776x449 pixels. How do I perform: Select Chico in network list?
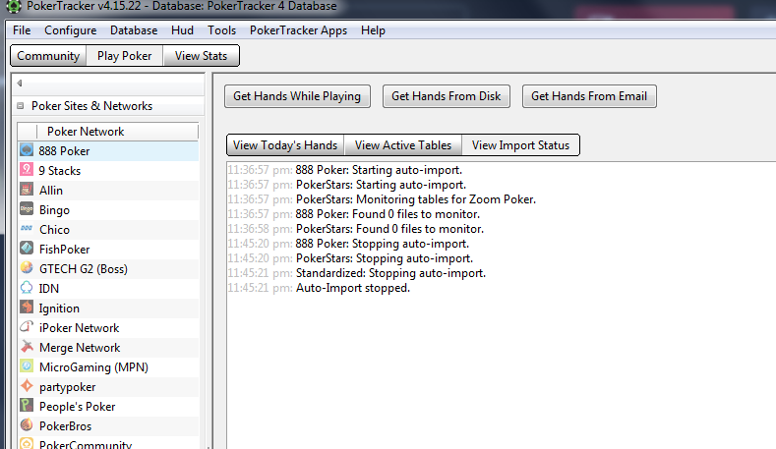(108, 230)
